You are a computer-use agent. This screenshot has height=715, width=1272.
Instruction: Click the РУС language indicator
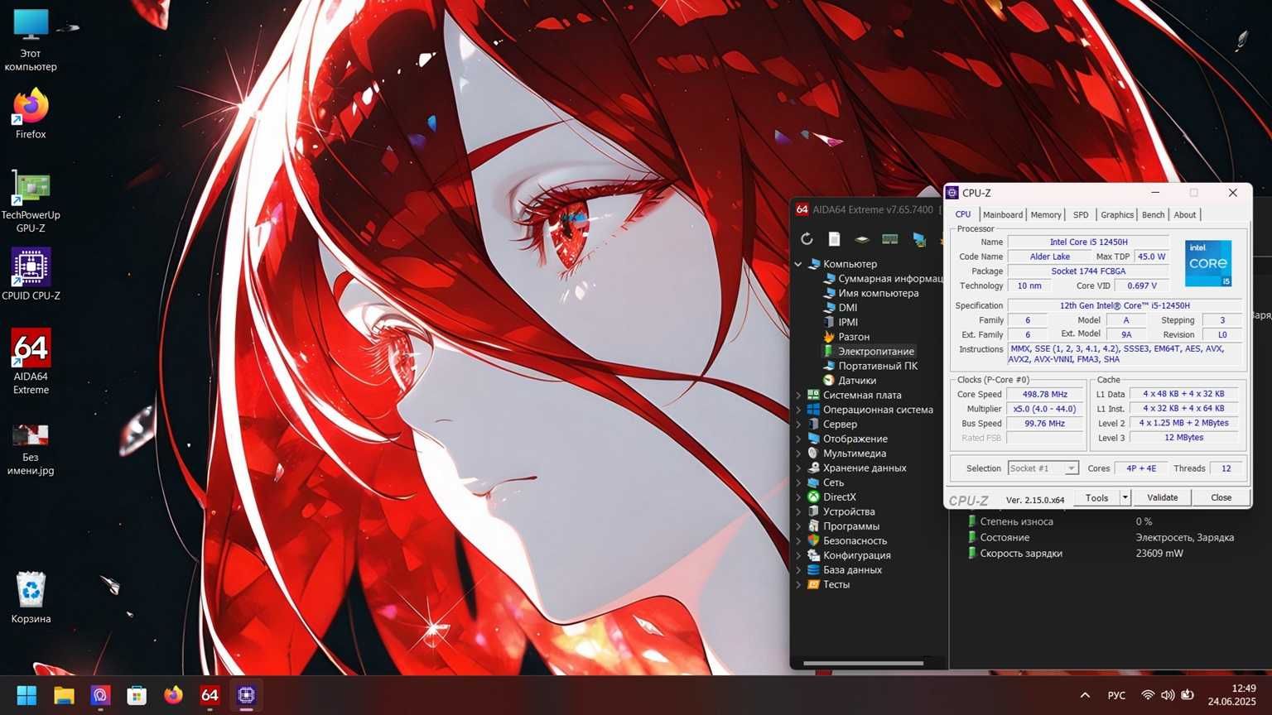(1116, 695)
